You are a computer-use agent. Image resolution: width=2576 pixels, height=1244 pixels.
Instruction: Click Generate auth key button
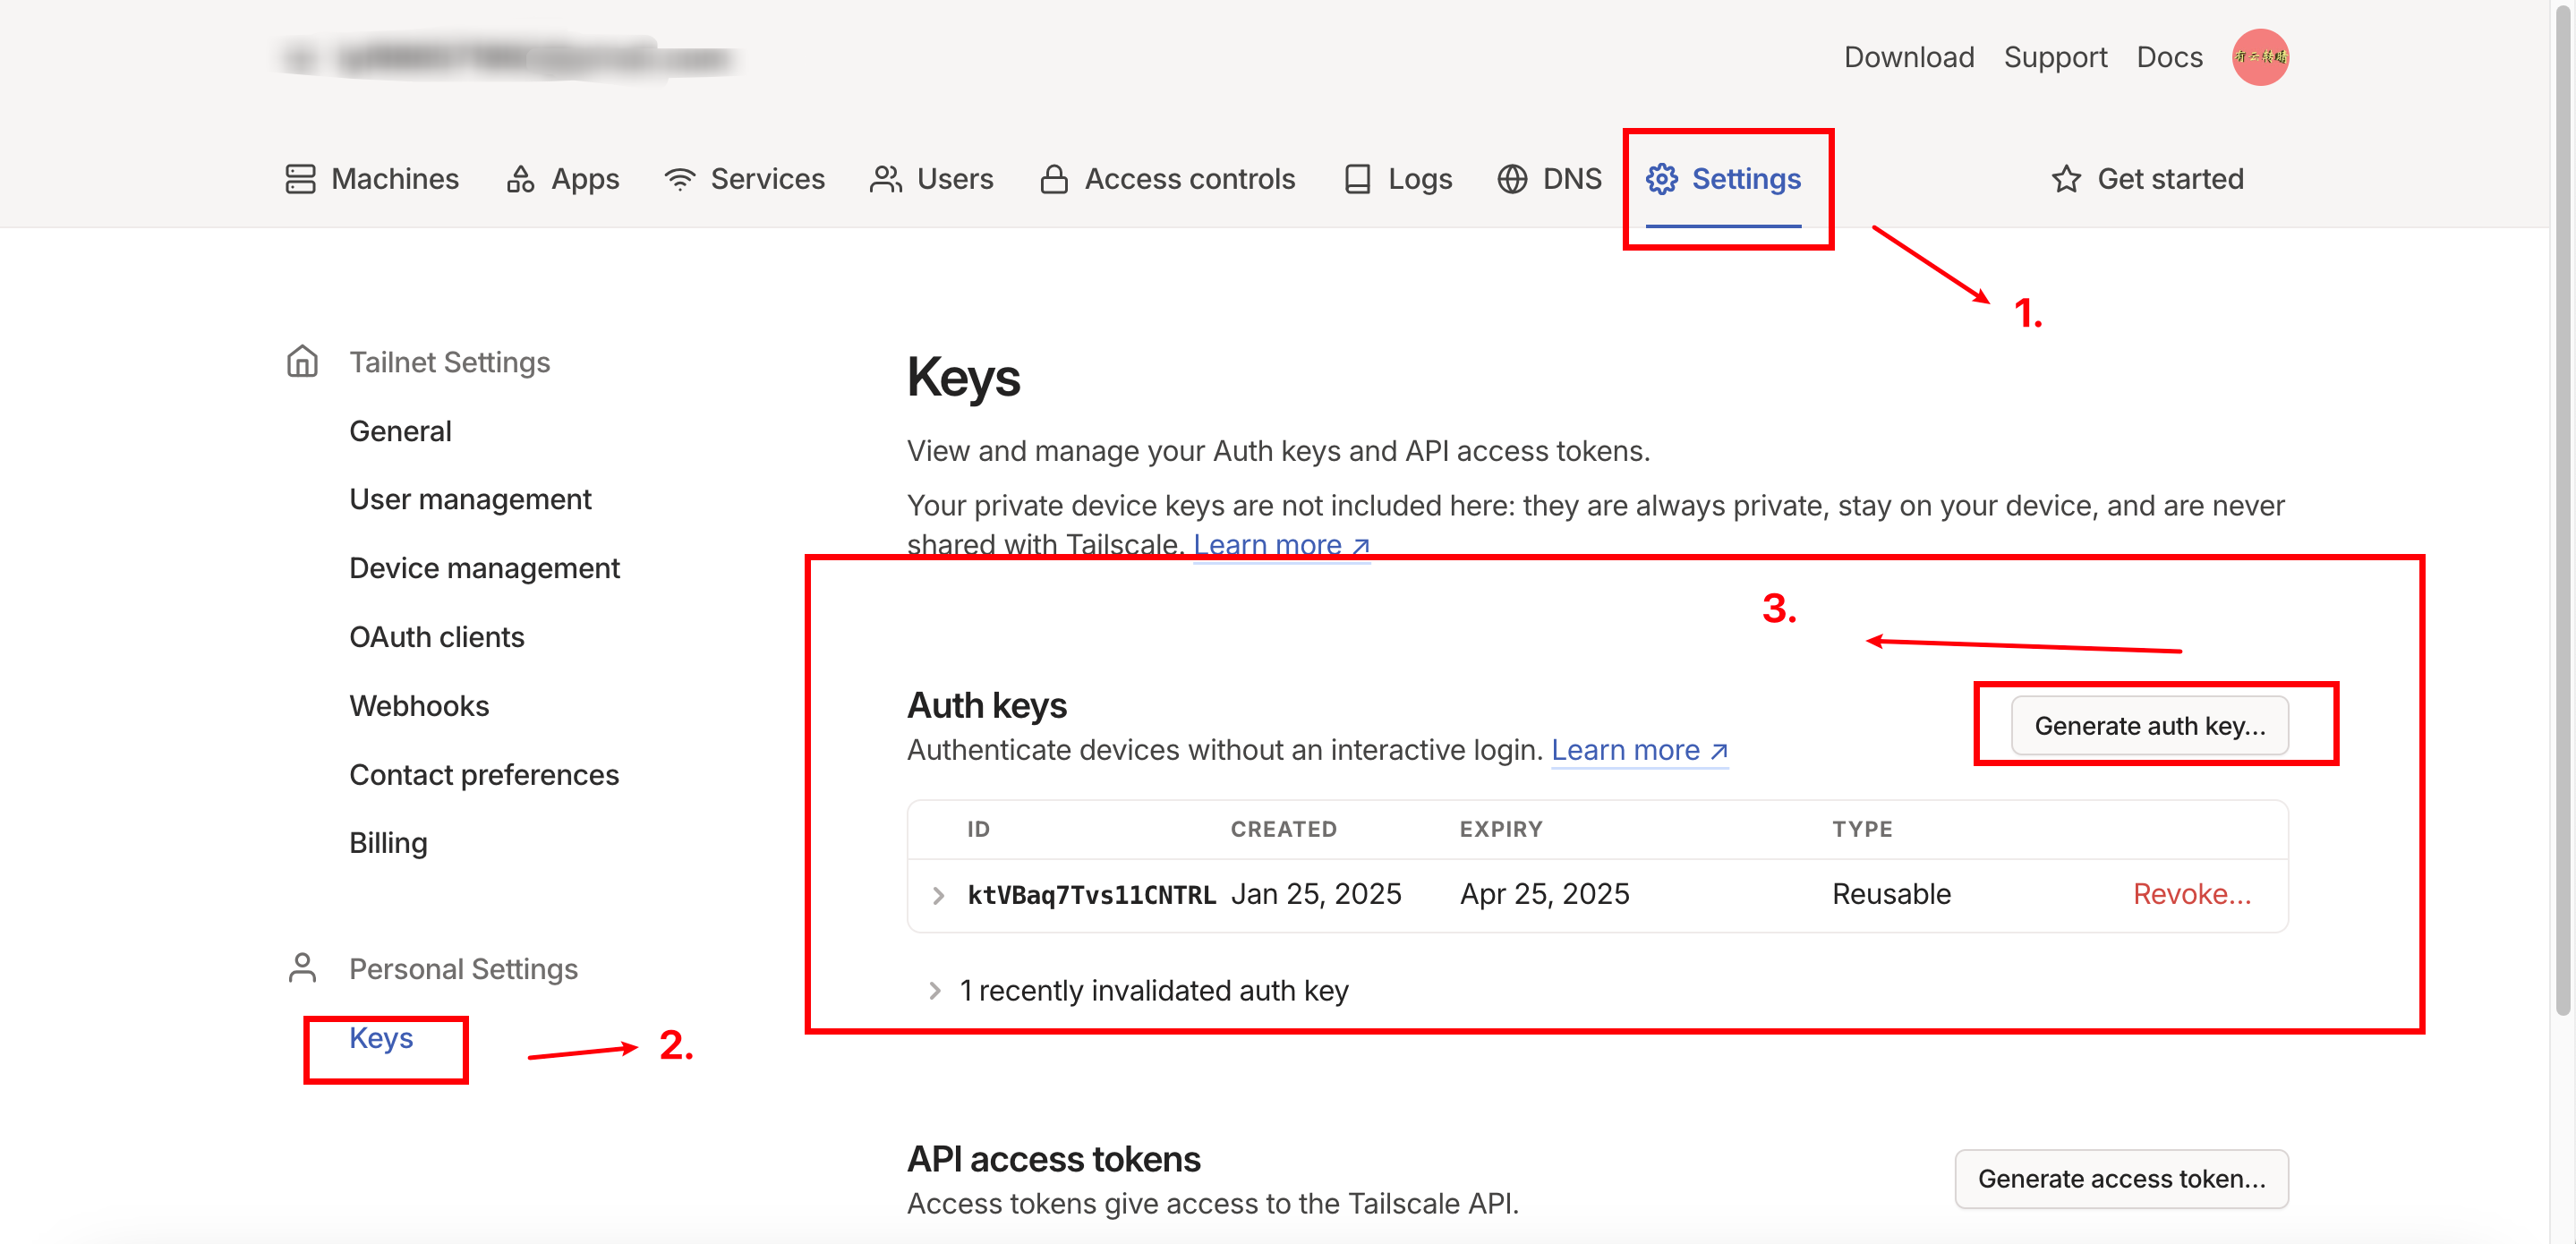[2149, 725]
